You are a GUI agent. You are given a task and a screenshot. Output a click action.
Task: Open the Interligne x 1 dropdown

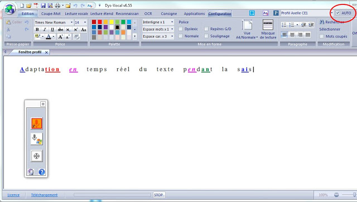click(x=172, y=22)
